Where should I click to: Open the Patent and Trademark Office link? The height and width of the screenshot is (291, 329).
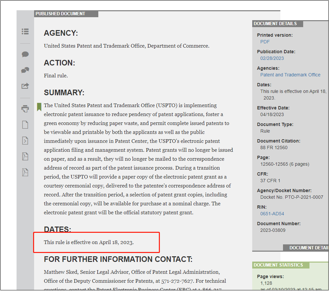coord(290,75)
